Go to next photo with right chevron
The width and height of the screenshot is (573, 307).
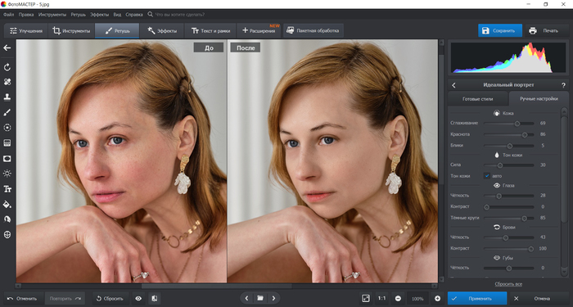click(x=273, y=298)
